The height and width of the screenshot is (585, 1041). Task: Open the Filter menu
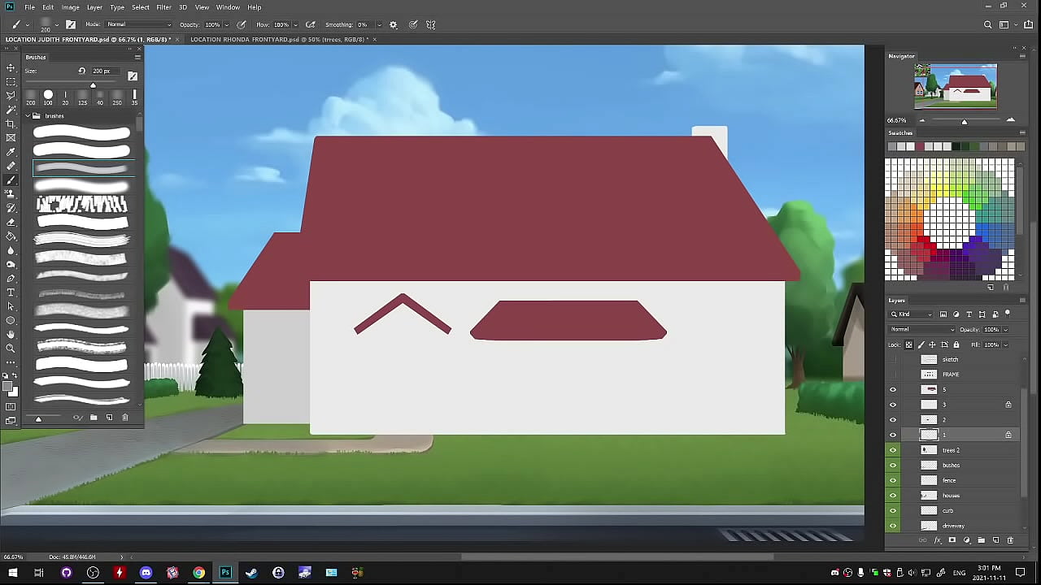pyautogui.click(x=163, y=7)
